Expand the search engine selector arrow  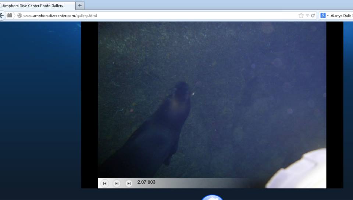(x=328, y=15)
